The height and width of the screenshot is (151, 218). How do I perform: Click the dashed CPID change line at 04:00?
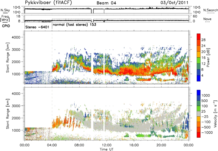pos(52,58)
